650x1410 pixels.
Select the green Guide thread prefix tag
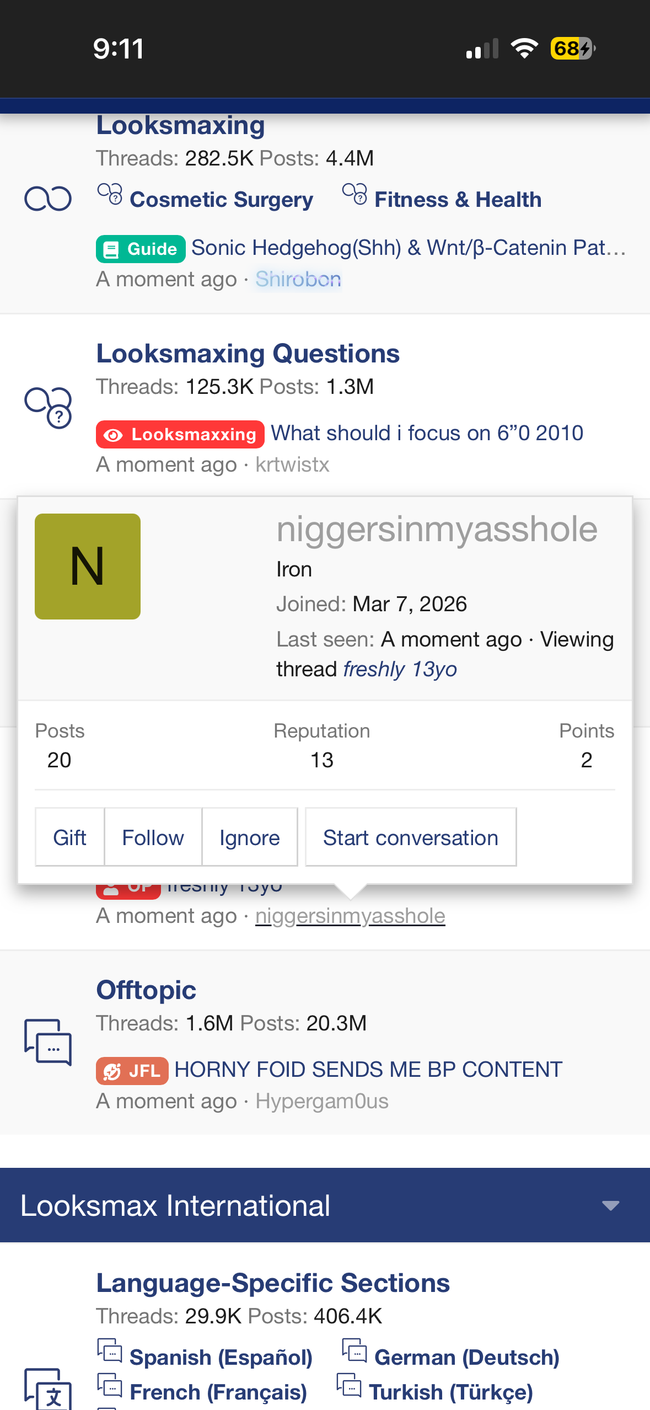(x=141, y=249)
